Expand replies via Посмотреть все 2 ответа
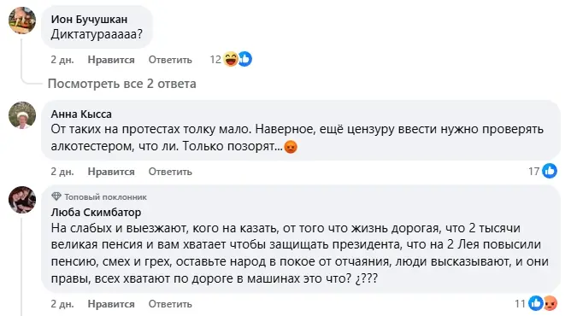 pos(121,84)
